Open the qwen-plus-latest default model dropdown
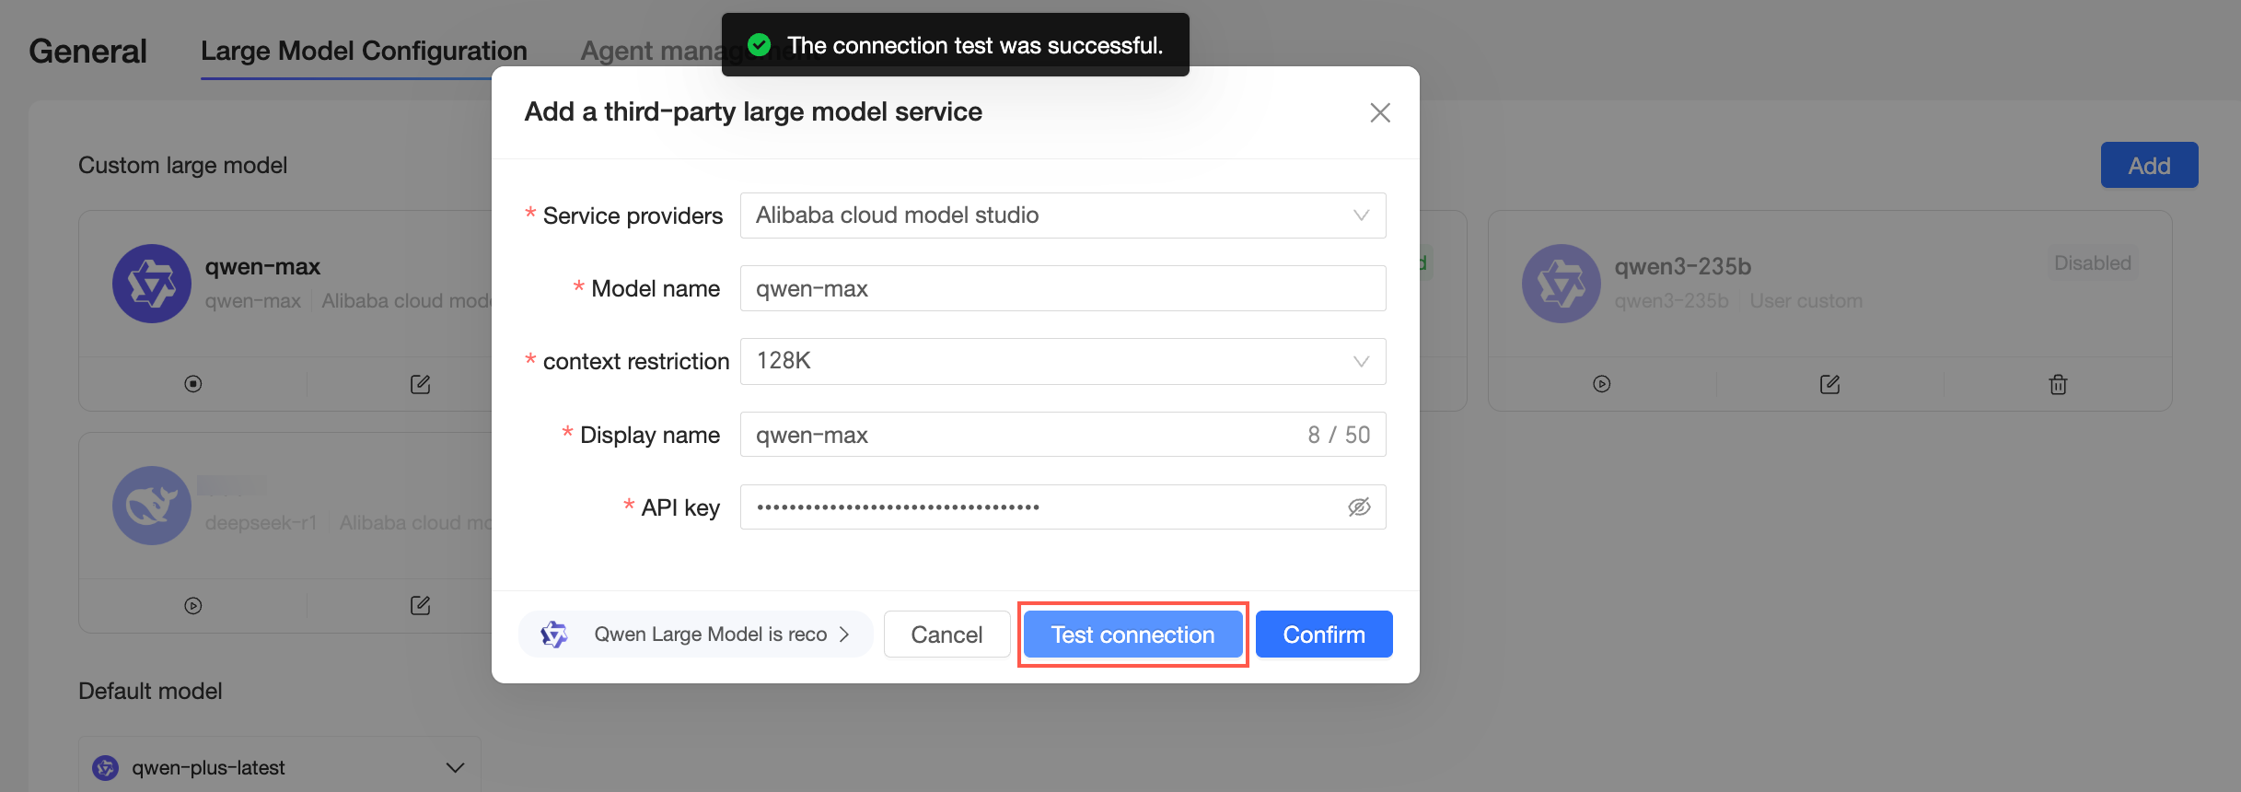 280,766
